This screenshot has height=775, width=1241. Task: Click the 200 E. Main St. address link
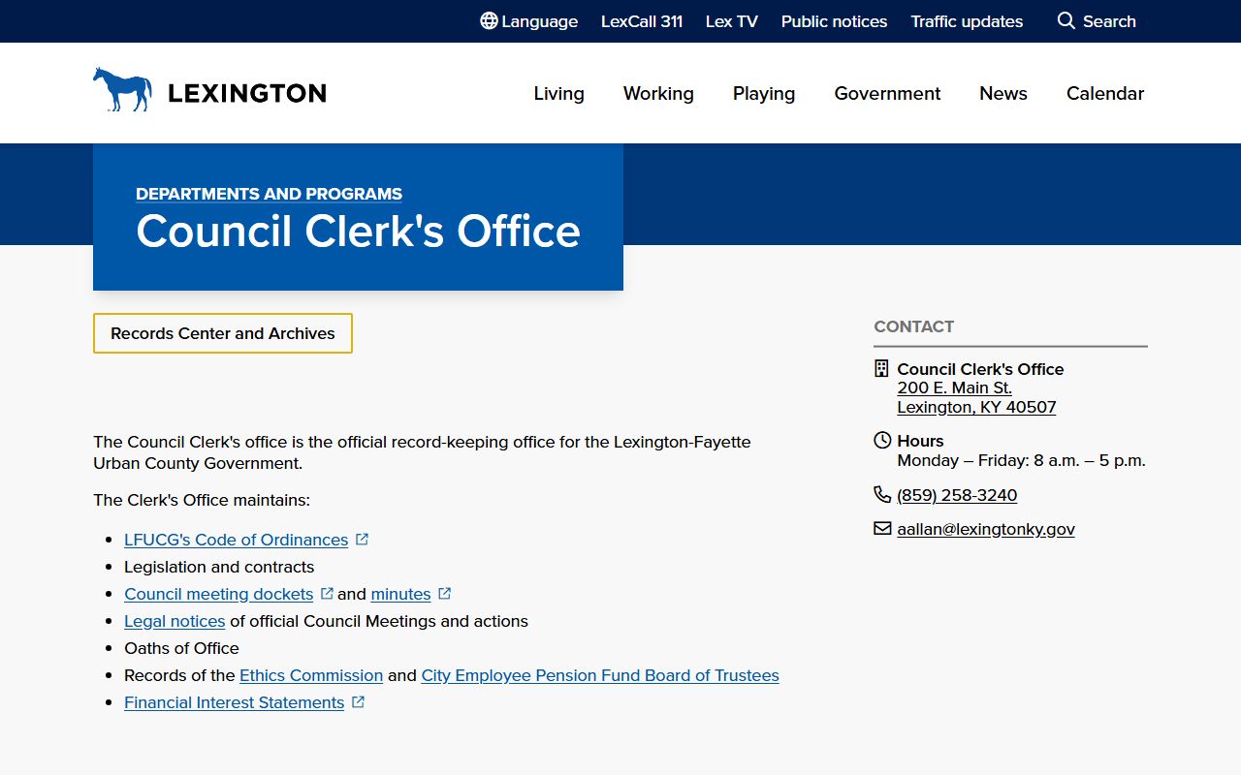coord(976,397)
